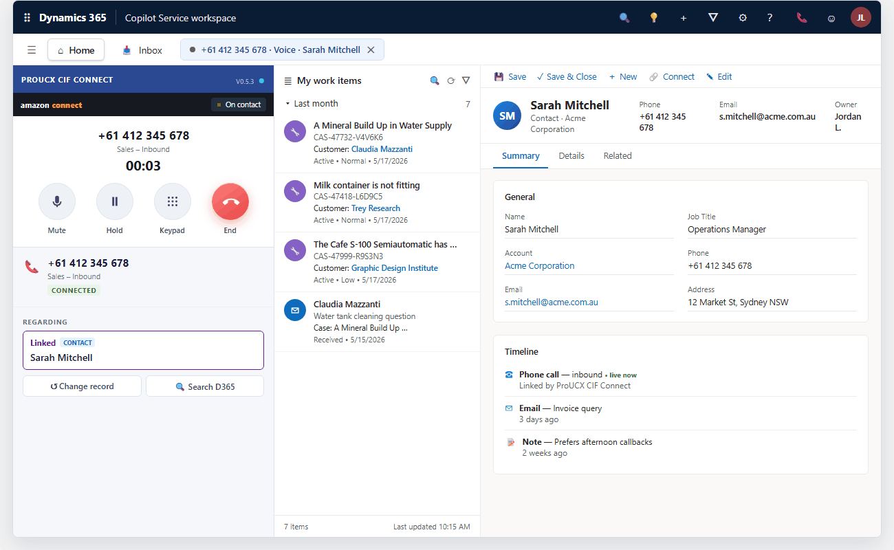Open the Note Prefers afternoon callbacks entry
Screen dimensions: 894x550
pos(681,447)
